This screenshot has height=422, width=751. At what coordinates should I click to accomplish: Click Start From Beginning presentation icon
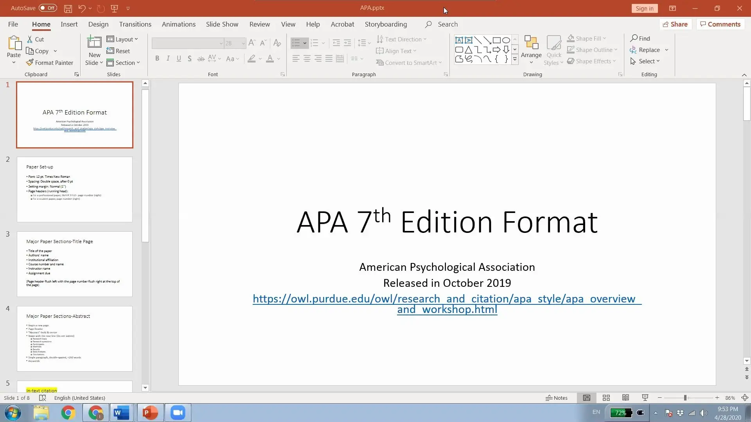[114, 8]
